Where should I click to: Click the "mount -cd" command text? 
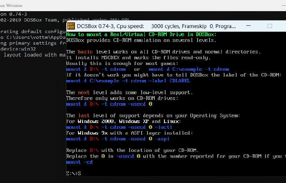(x=79, y=162)
